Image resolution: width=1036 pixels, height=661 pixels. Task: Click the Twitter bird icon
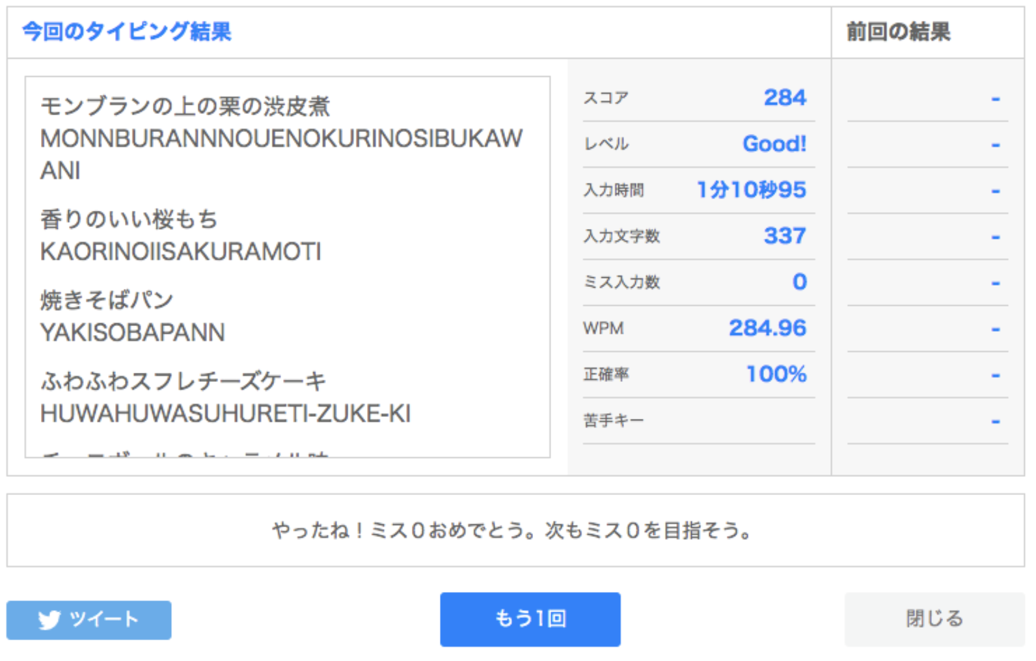coord(49,620)
